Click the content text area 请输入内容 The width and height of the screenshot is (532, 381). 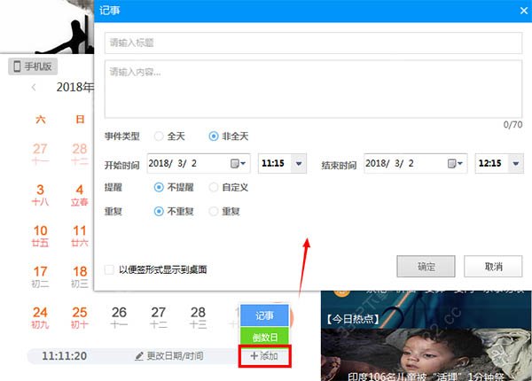(313, 89)
